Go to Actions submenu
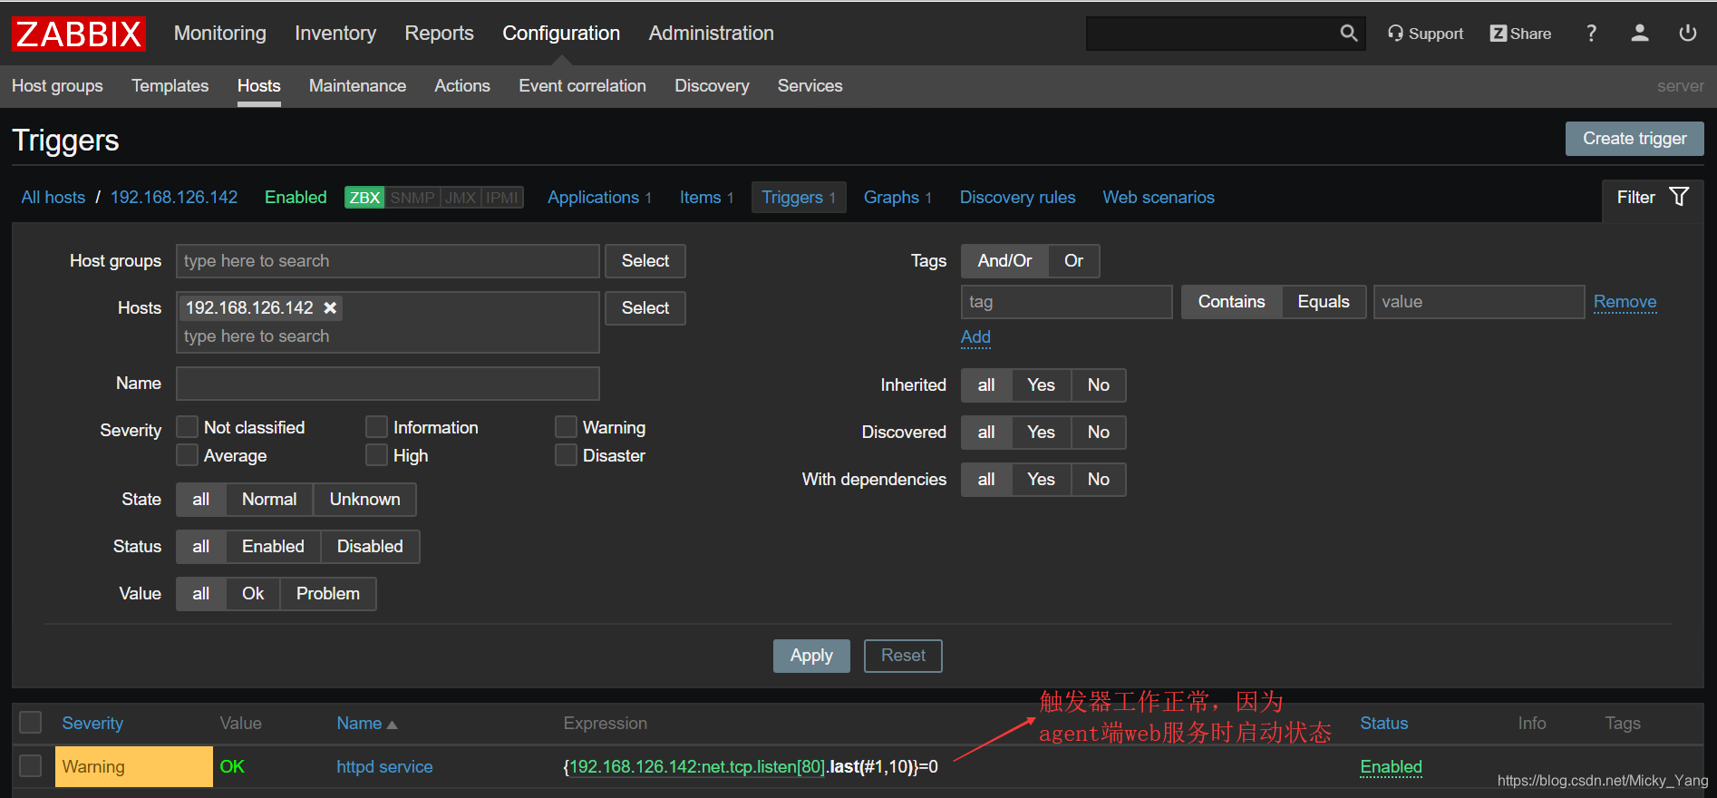 point(462,86)
